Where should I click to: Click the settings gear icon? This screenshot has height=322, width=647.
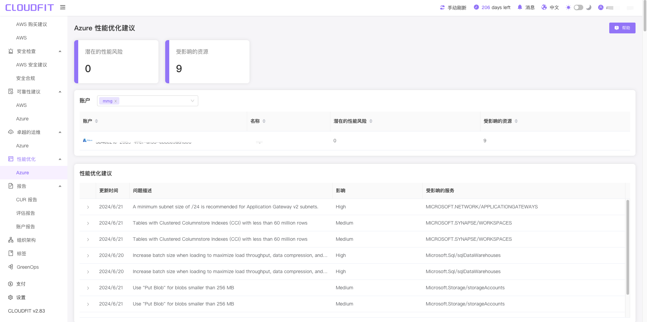click(x=10, y=297)
